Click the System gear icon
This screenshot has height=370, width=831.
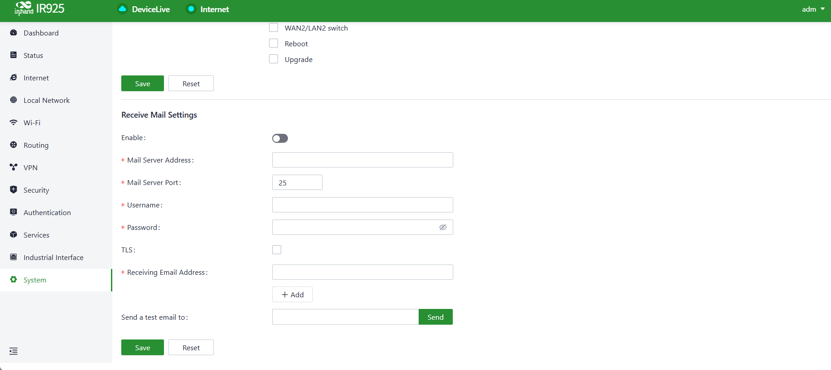tap(13, 280)
